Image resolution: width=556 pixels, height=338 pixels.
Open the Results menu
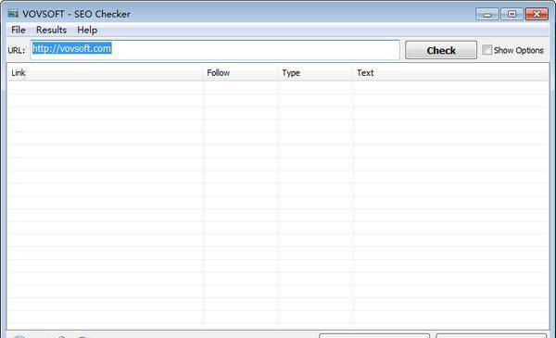tap(51, 31)
